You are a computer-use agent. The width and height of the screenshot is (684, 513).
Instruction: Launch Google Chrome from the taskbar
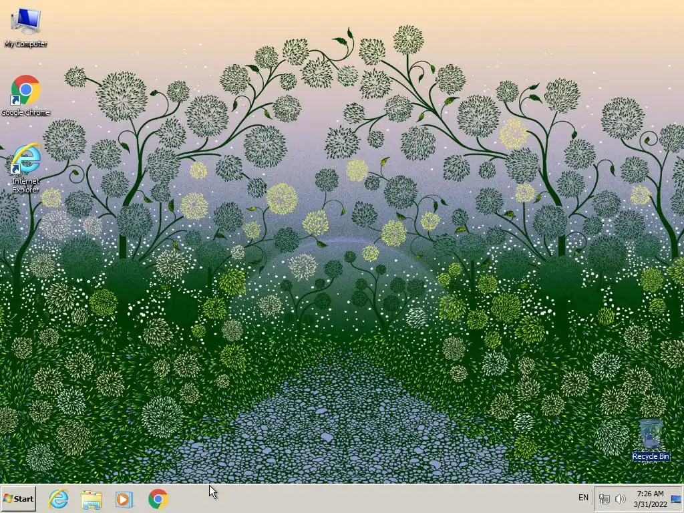click(x=158, y=498)
